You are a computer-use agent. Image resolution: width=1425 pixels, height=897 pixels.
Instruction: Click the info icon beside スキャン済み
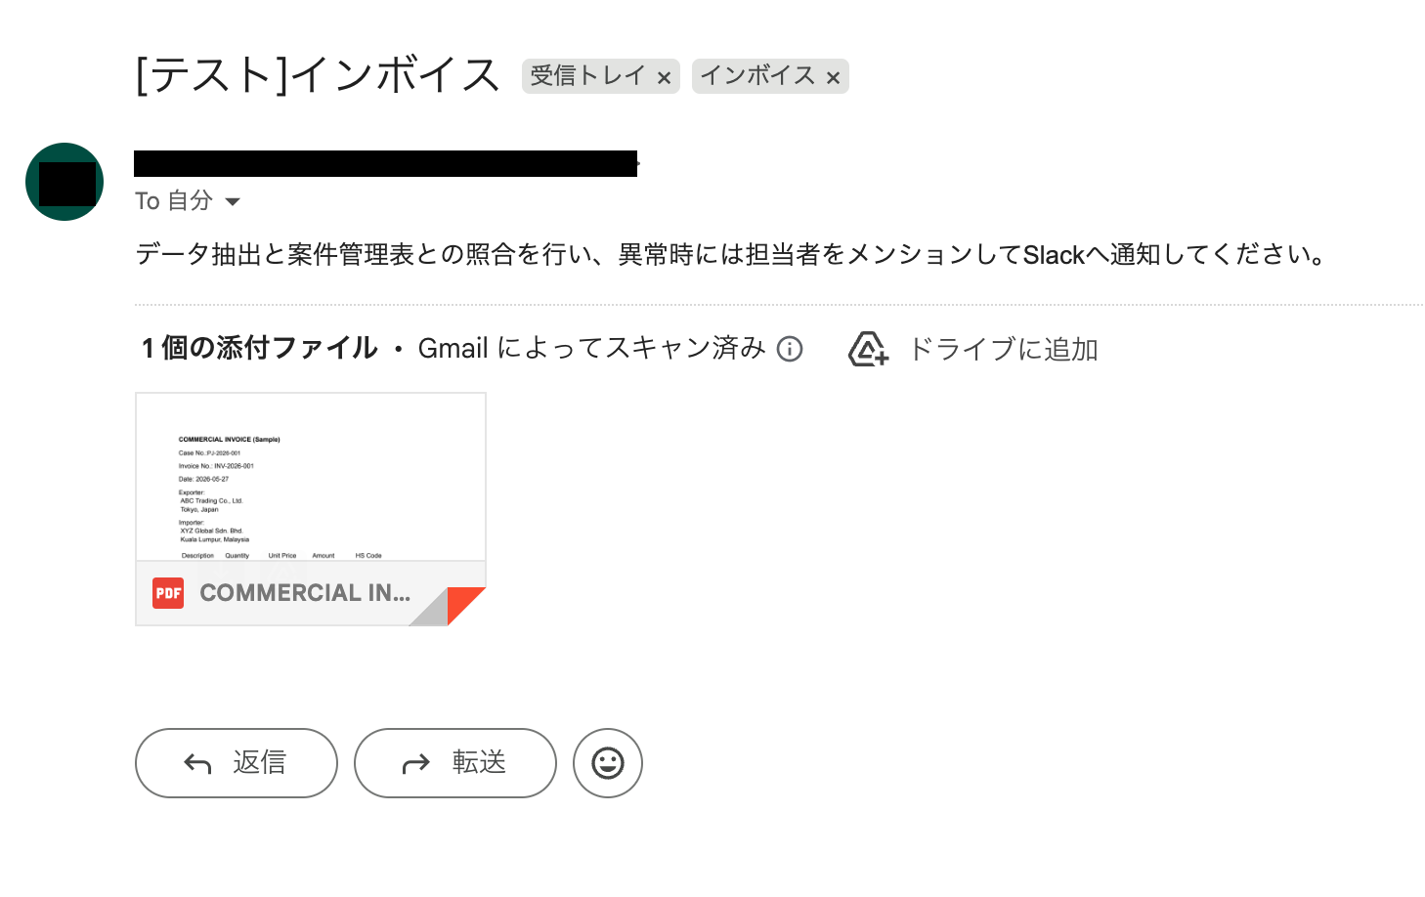click(x=790, y=349)
